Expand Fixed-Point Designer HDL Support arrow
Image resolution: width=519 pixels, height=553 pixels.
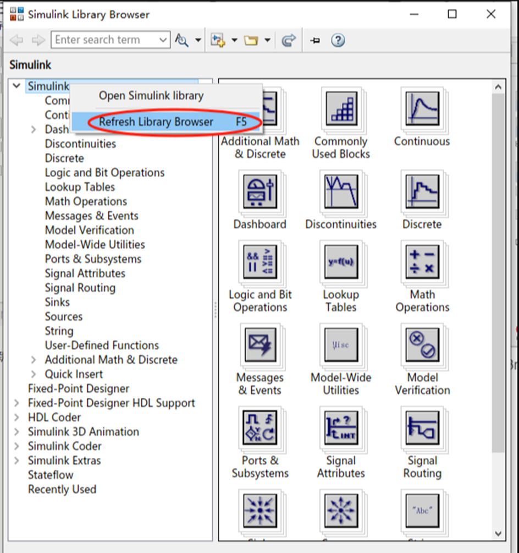16,403
